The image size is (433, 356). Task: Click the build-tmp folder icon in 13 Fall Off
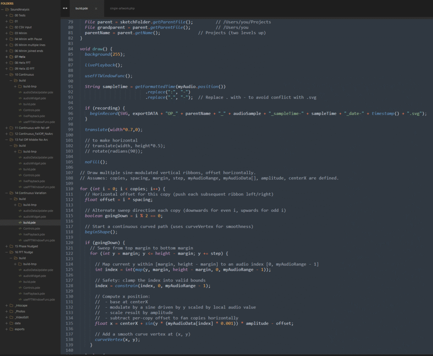pos(19,151)
